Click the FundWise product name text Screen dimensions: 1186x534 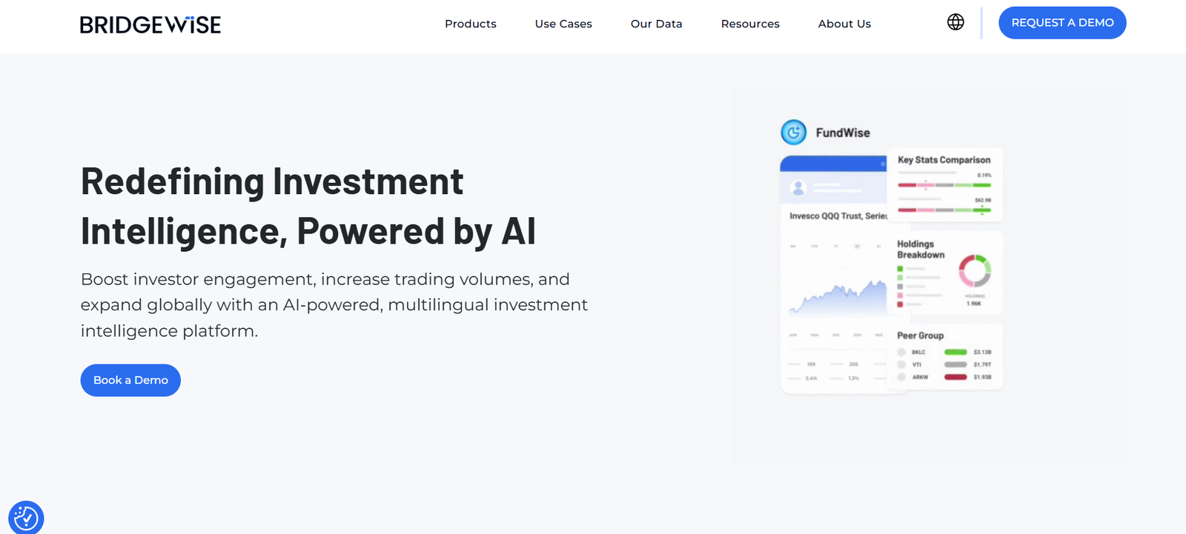(x=843, y=133)
